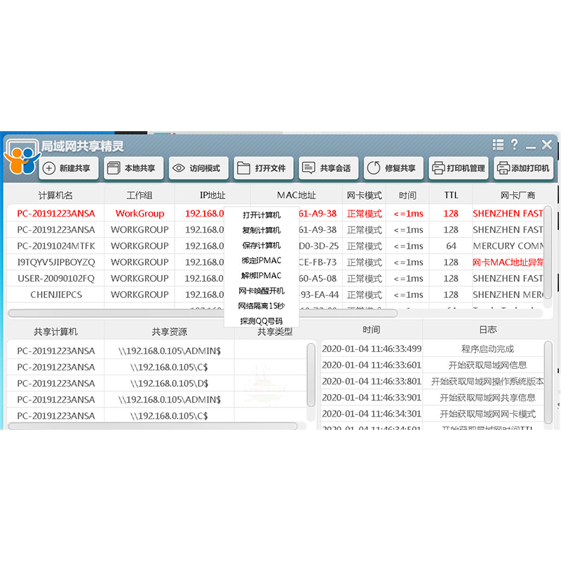Open the grid menu icon near title bar

pyautogui.click(x=498, y=144)
